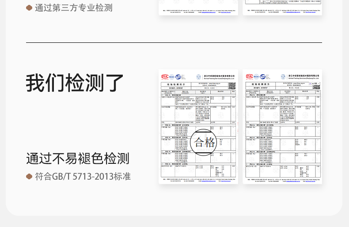The image size is (349, 227).
Task: Click the 通过不易褪色检测 text
Action: (78, 158)
